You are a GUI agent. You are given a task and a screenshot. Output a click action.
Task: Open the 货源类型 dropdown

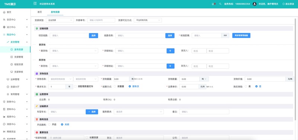click(60, 20)
